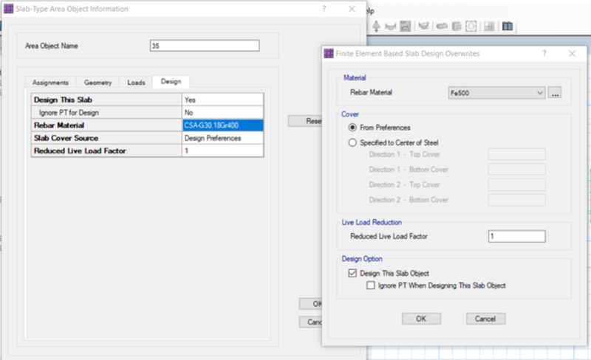
Task: Click the beam design display toolbar icon
Action: (457, 26)
